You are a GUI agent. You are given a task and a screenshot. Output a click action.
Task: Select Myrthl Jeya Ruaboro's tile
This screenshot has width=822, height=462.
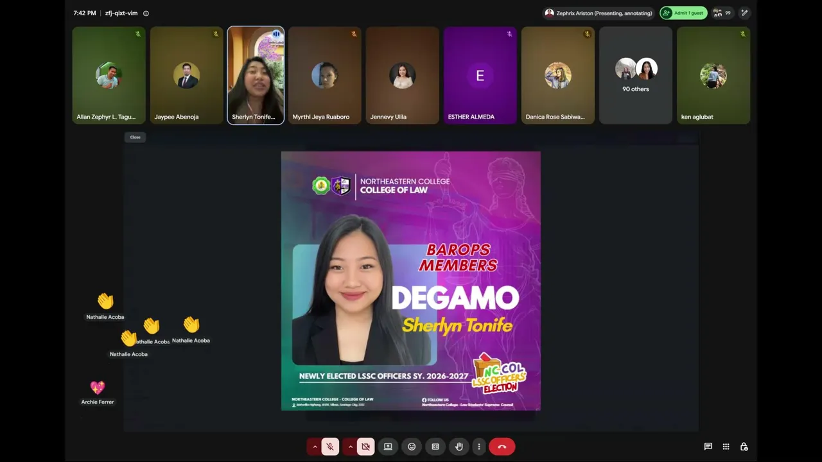coord(324,75)
